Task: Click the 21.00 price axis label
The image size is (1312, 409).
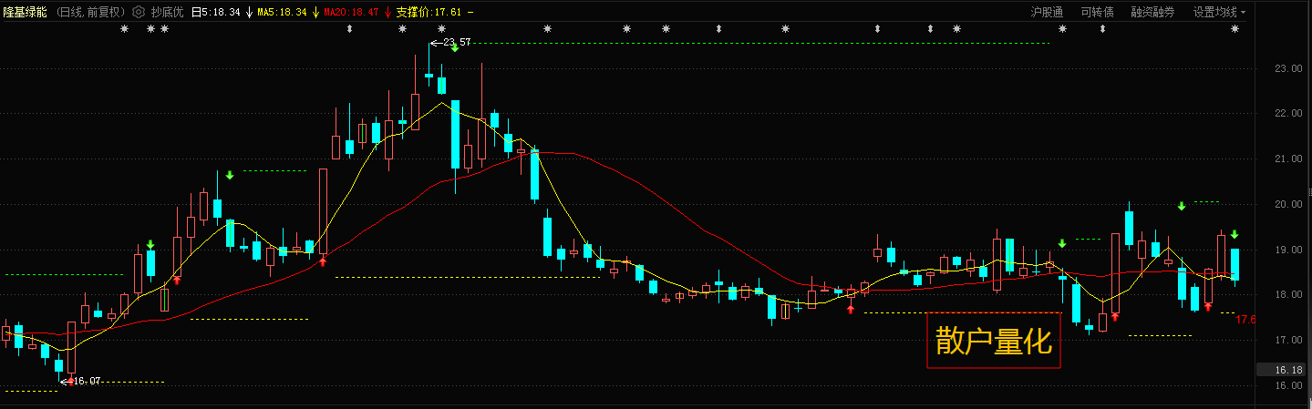Action: pyautogui.click(x=1288, y=159)
